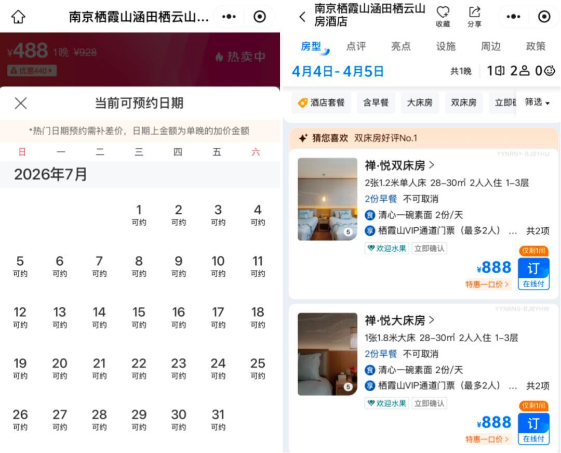Enable the 大床房 filter

420,102
